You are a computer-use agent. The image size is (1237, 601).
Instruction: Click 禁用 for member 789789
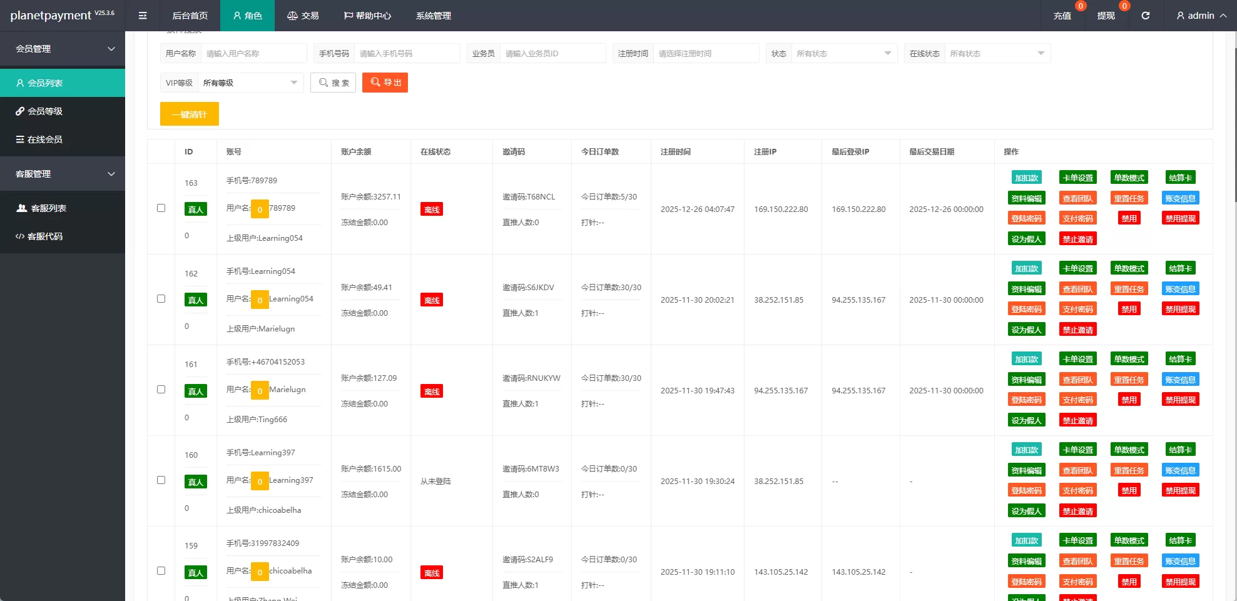click(1129, 218)
